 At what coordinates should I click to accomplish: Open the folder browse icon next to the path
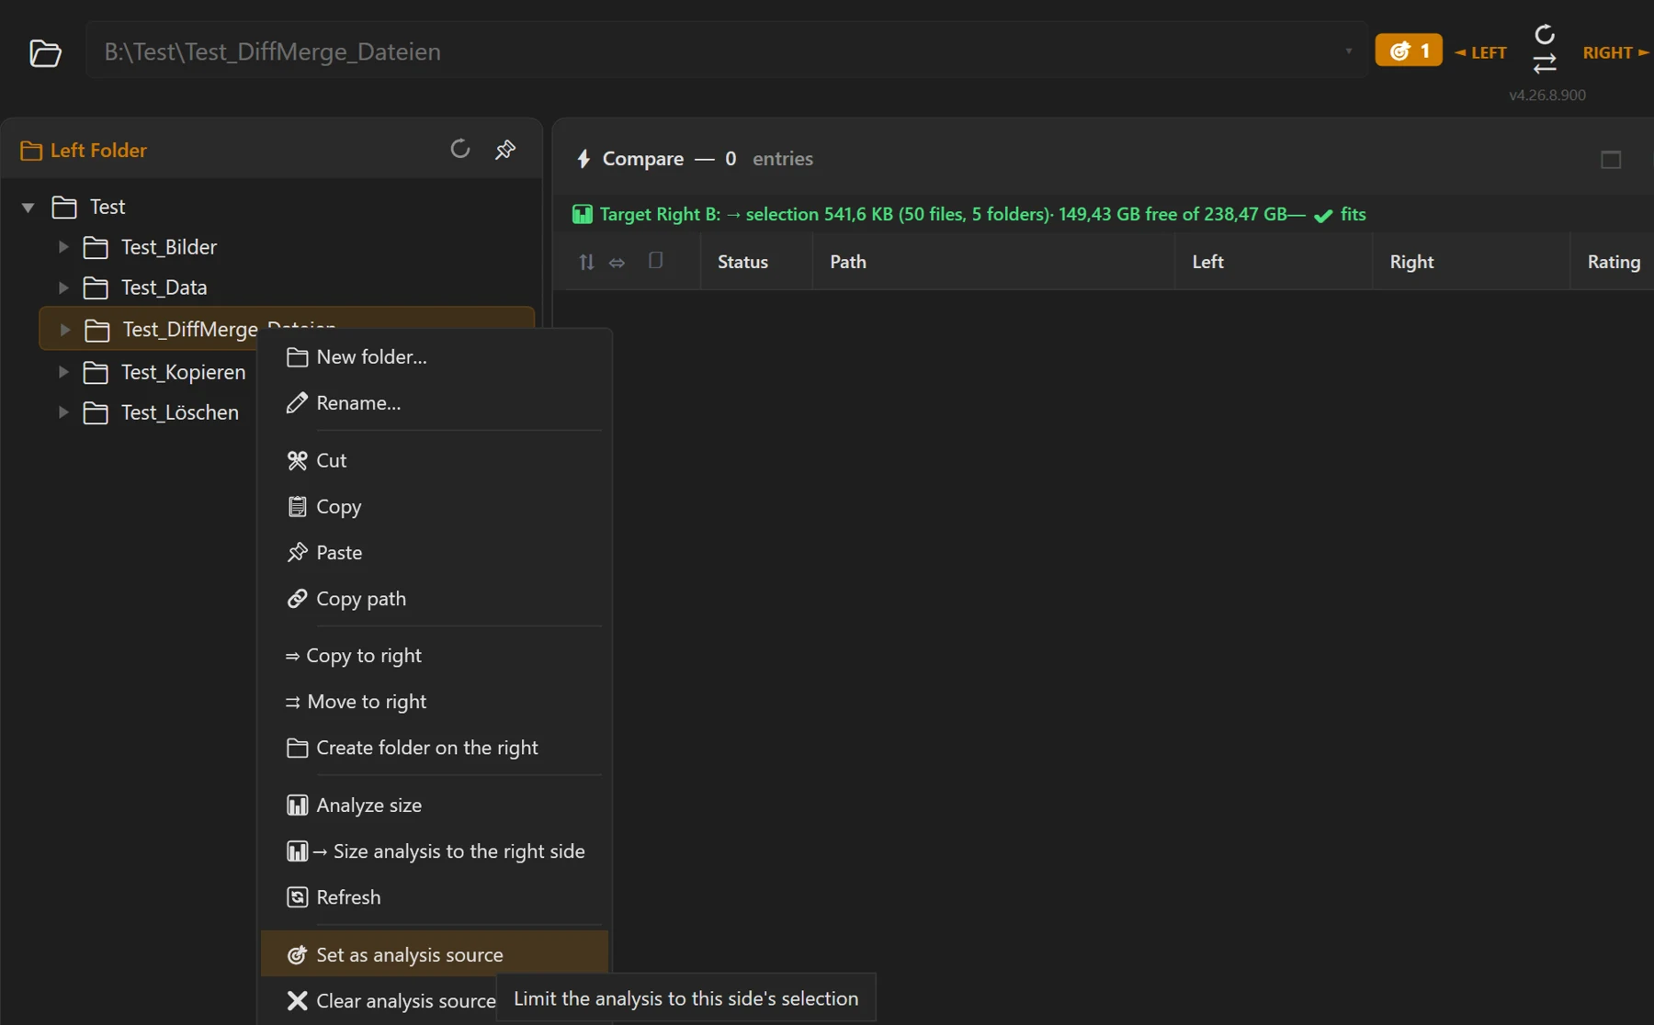coord(45,52)
